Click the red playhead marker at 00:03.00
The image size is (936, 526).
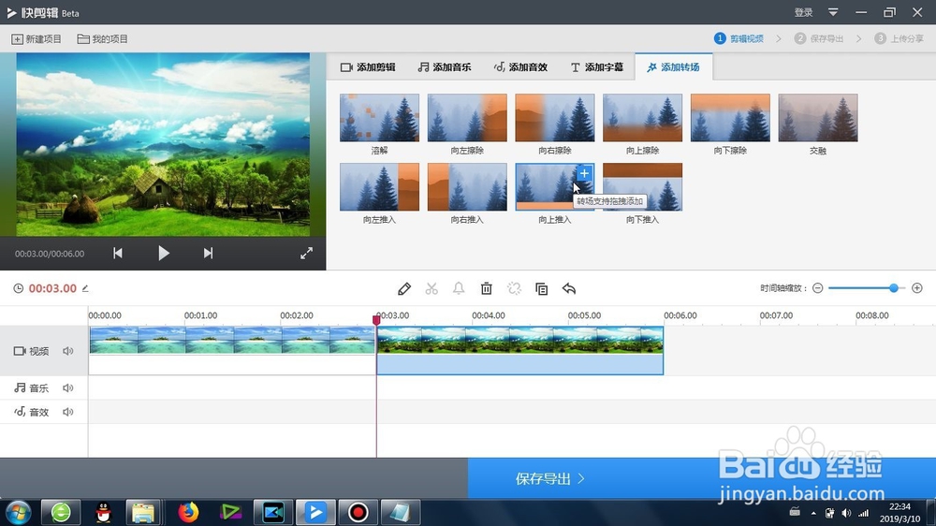(x=376, y=321)
